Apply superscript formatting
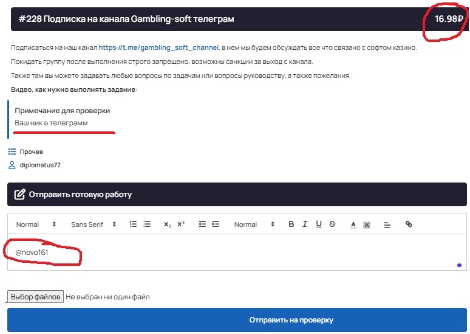470x334 pixels. click(x=181, y=224)
